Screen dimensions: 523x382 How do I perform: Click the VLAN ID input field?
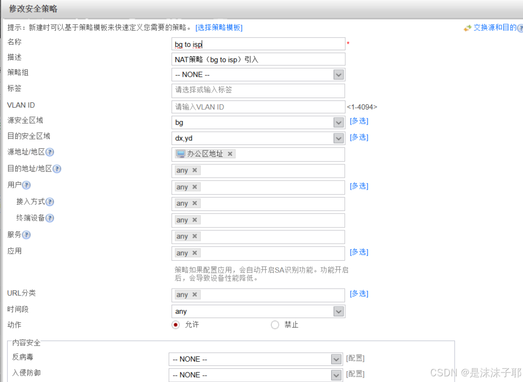pyautogui.click(x=258, y=107)
